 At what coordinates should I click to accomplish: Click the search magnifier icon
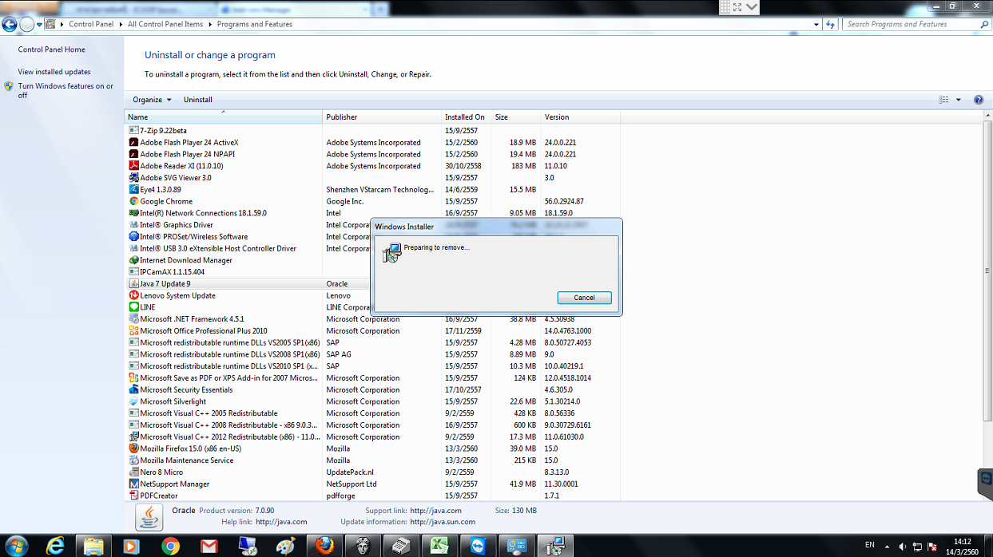[x=984, y=25]
